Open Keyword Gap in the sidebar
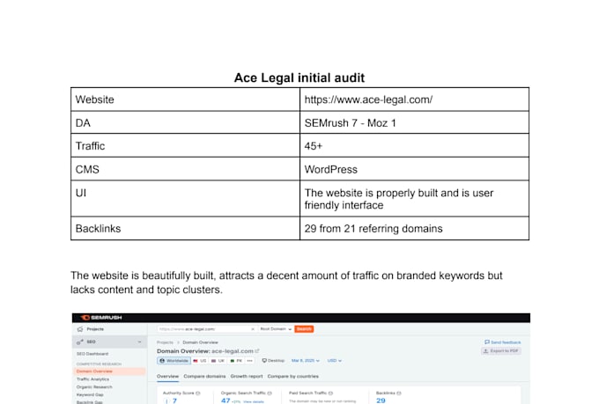Viewport: 599px width, 404px height. point(90,394)
